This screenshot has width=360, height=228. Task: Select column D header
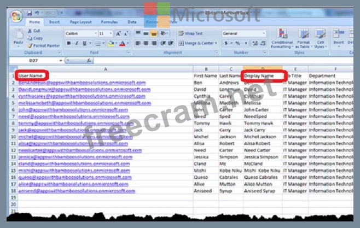point(263,68)
